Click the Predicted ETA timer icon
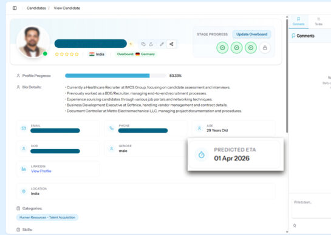The width and height of the screenshot is (331, 235). [202, 155]
